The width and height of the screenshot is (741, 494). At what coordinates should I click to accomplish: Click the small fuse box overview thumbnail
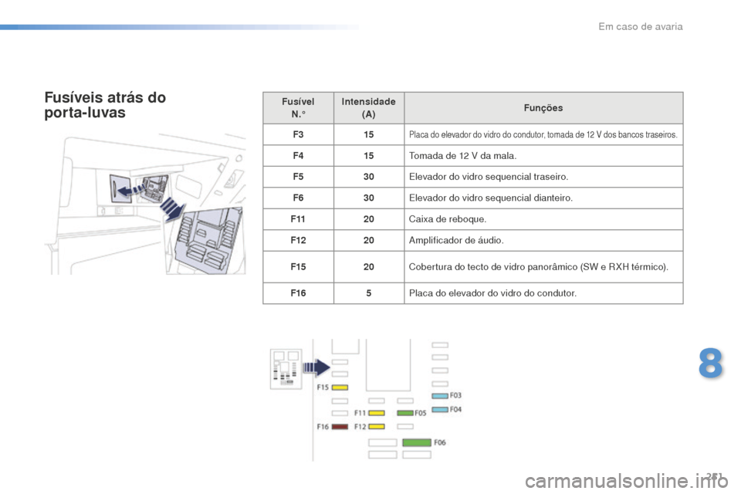[x=286, y=369]
